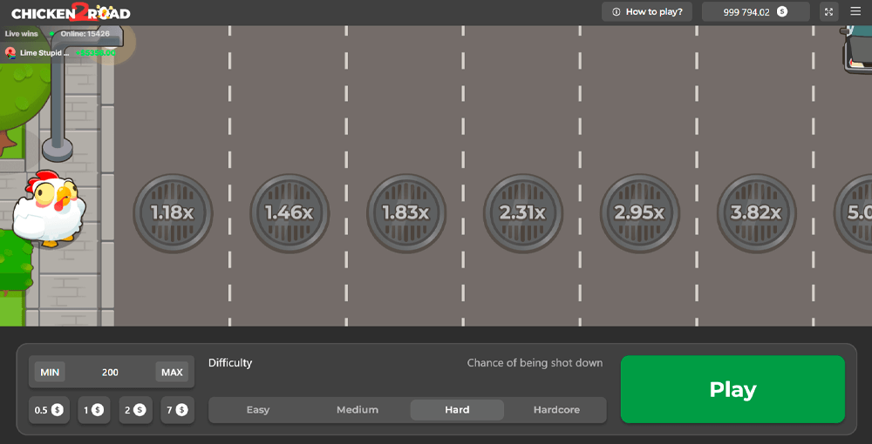Choose Easy difficulty

[x=258, y=410]
